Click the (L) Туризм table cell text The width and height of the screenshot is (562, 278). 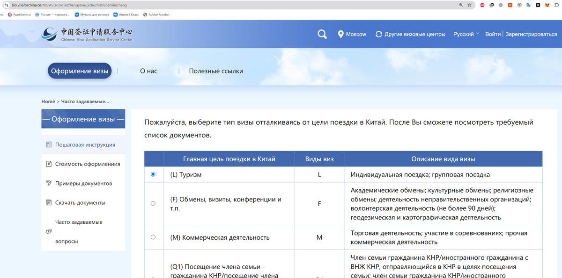(185, 174)
